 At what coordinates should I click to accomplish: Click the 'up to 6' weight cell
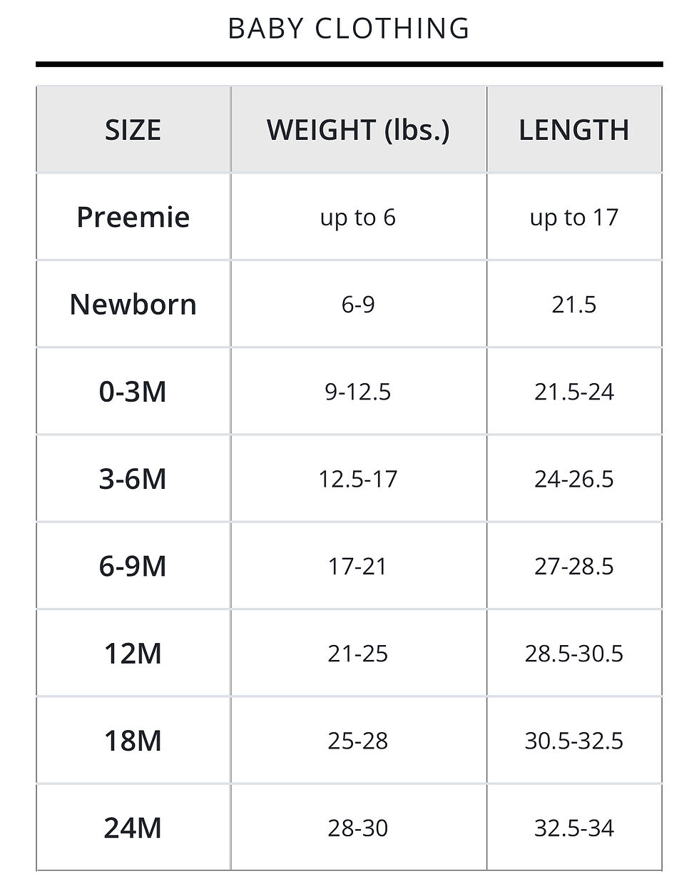click(x=358, y=217)
